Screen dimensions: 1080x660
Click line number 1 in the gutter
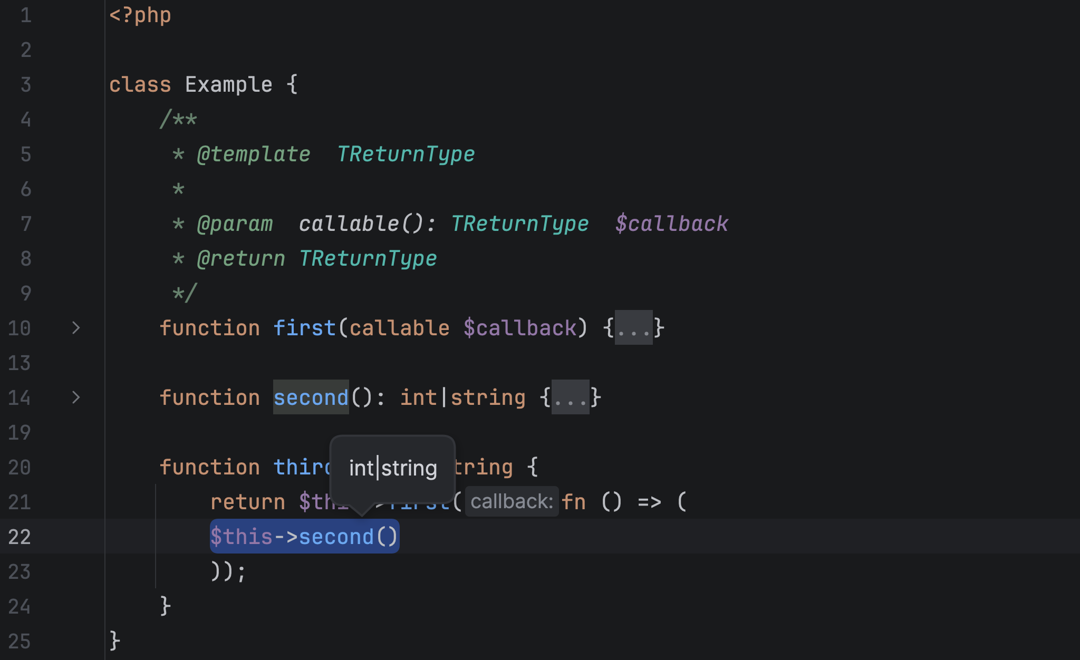point(26,15)
